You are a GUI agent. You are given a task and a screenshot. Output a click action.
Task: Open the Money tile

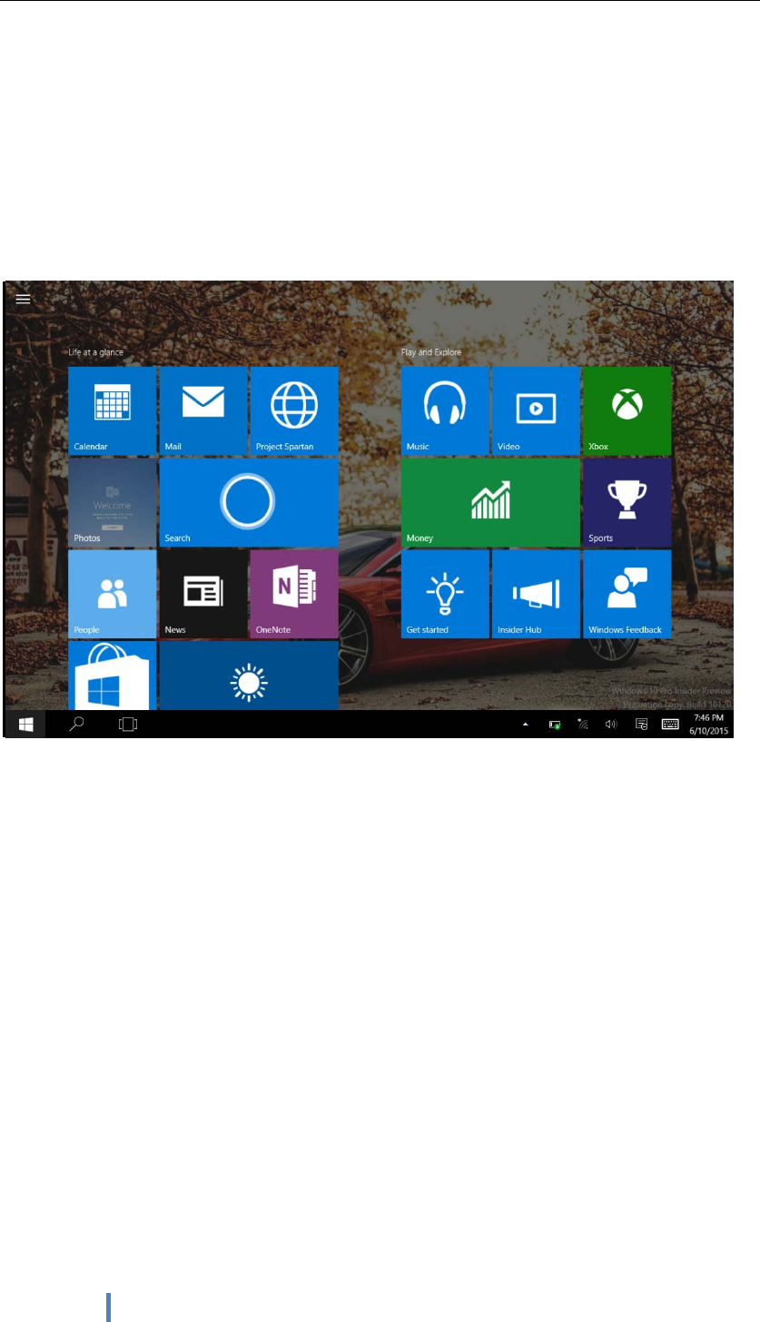pos(490,502)
